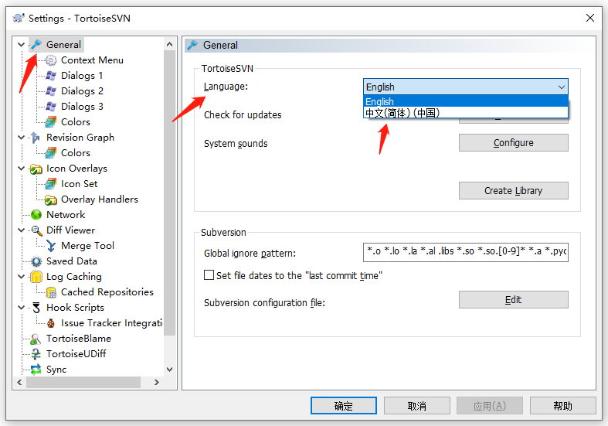Screen dimensions: 608x426
Task: Click the Dialogs 2 window icon
Action: (x=51, y=91)
